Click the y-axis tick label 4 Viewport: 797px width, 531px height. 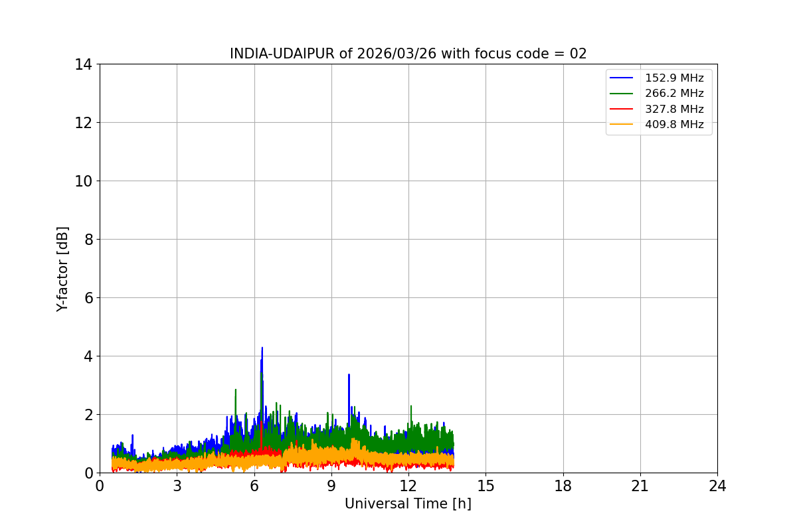(x=87, y=356)
